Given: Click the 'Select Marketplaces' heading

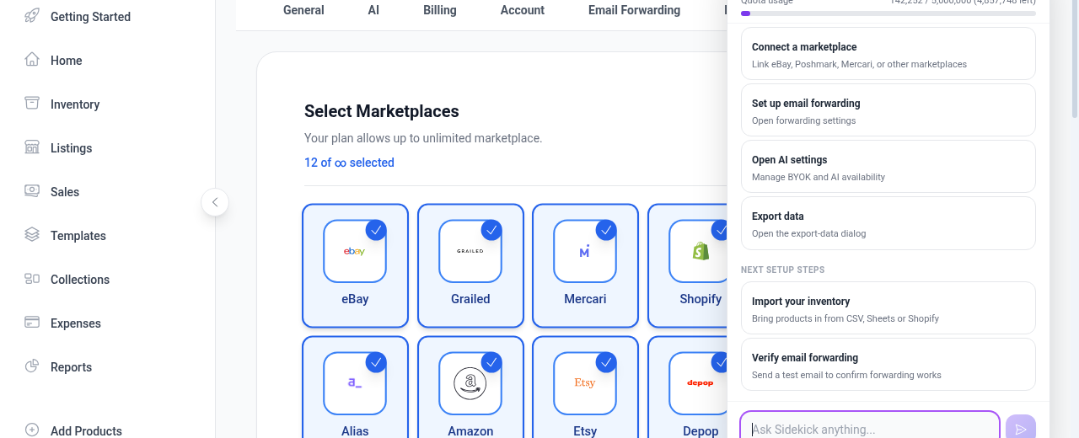Looking at the screenshot, I should [x=382, y=111].
